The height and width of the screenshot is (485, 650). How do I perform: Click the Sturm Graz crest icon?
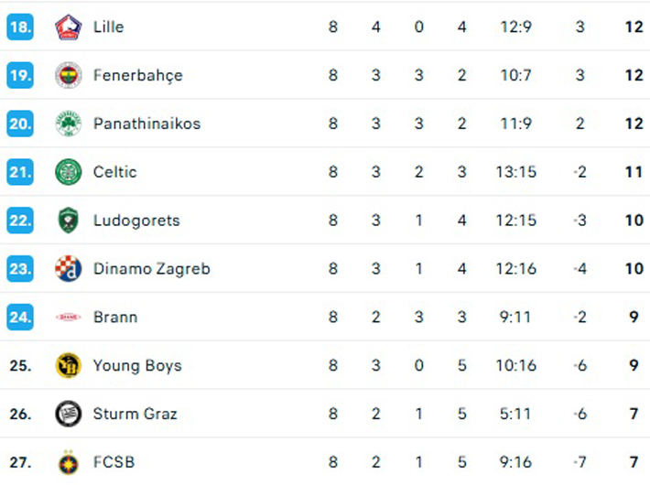[x=68, y=414]
